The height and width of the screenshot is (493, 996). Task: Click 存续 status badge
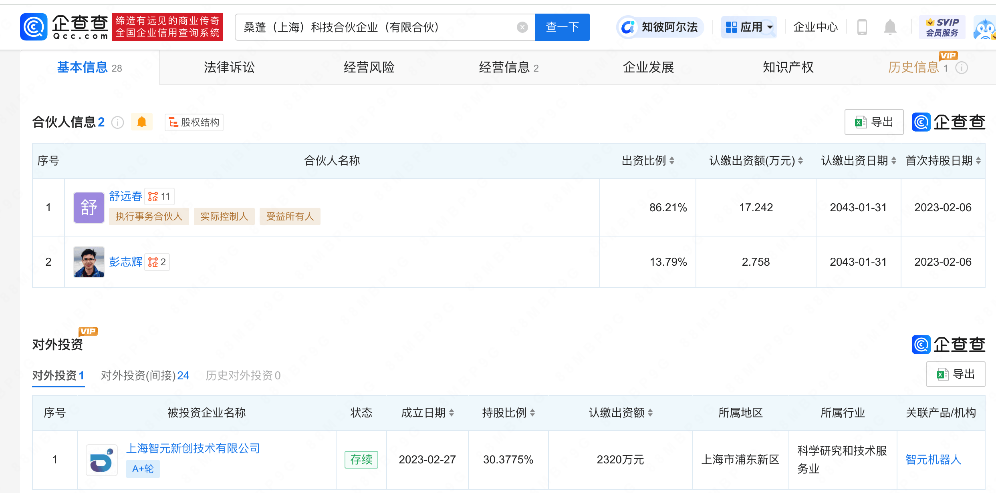click(x=361, y=459)
